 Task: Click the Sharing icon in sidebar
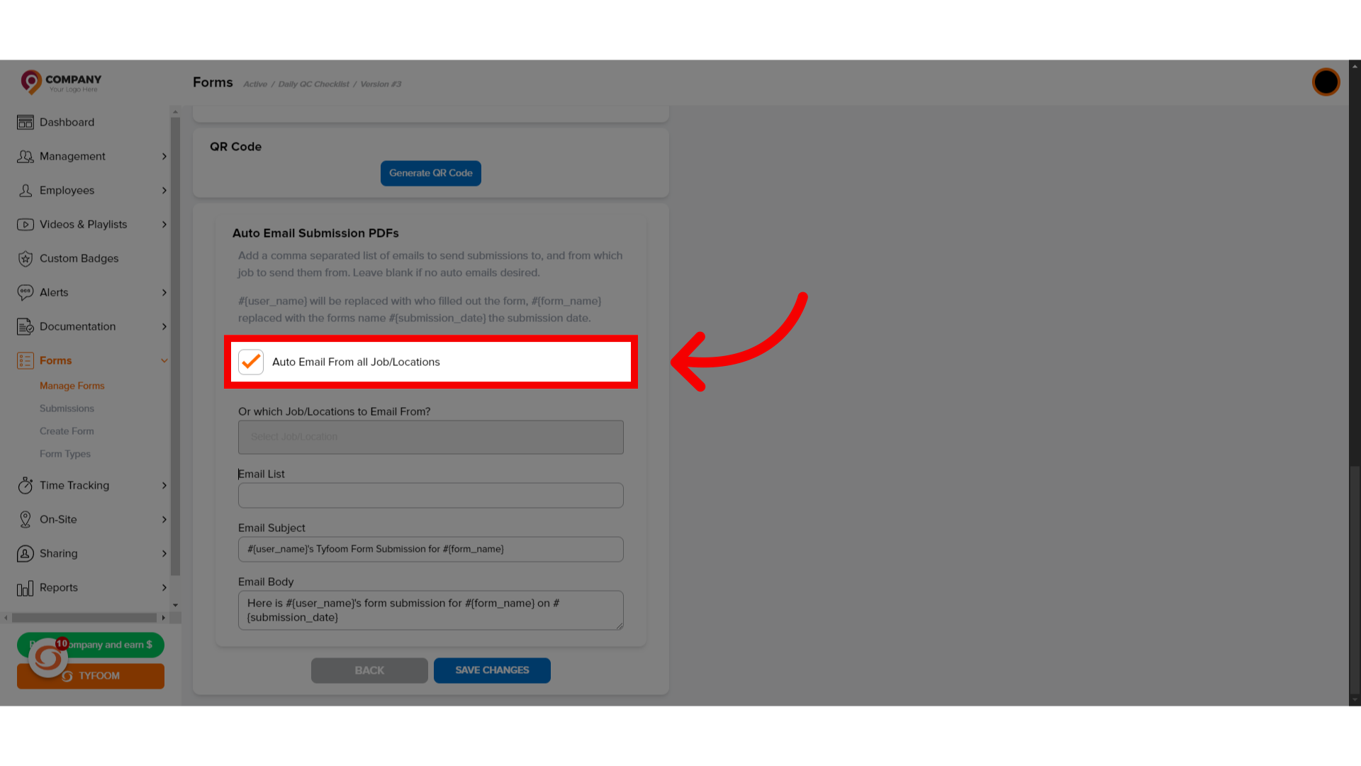[24, 553]
